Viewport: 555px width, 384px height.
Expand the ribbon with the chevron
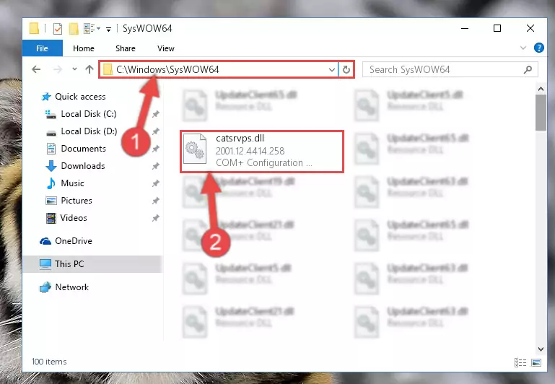523,48
